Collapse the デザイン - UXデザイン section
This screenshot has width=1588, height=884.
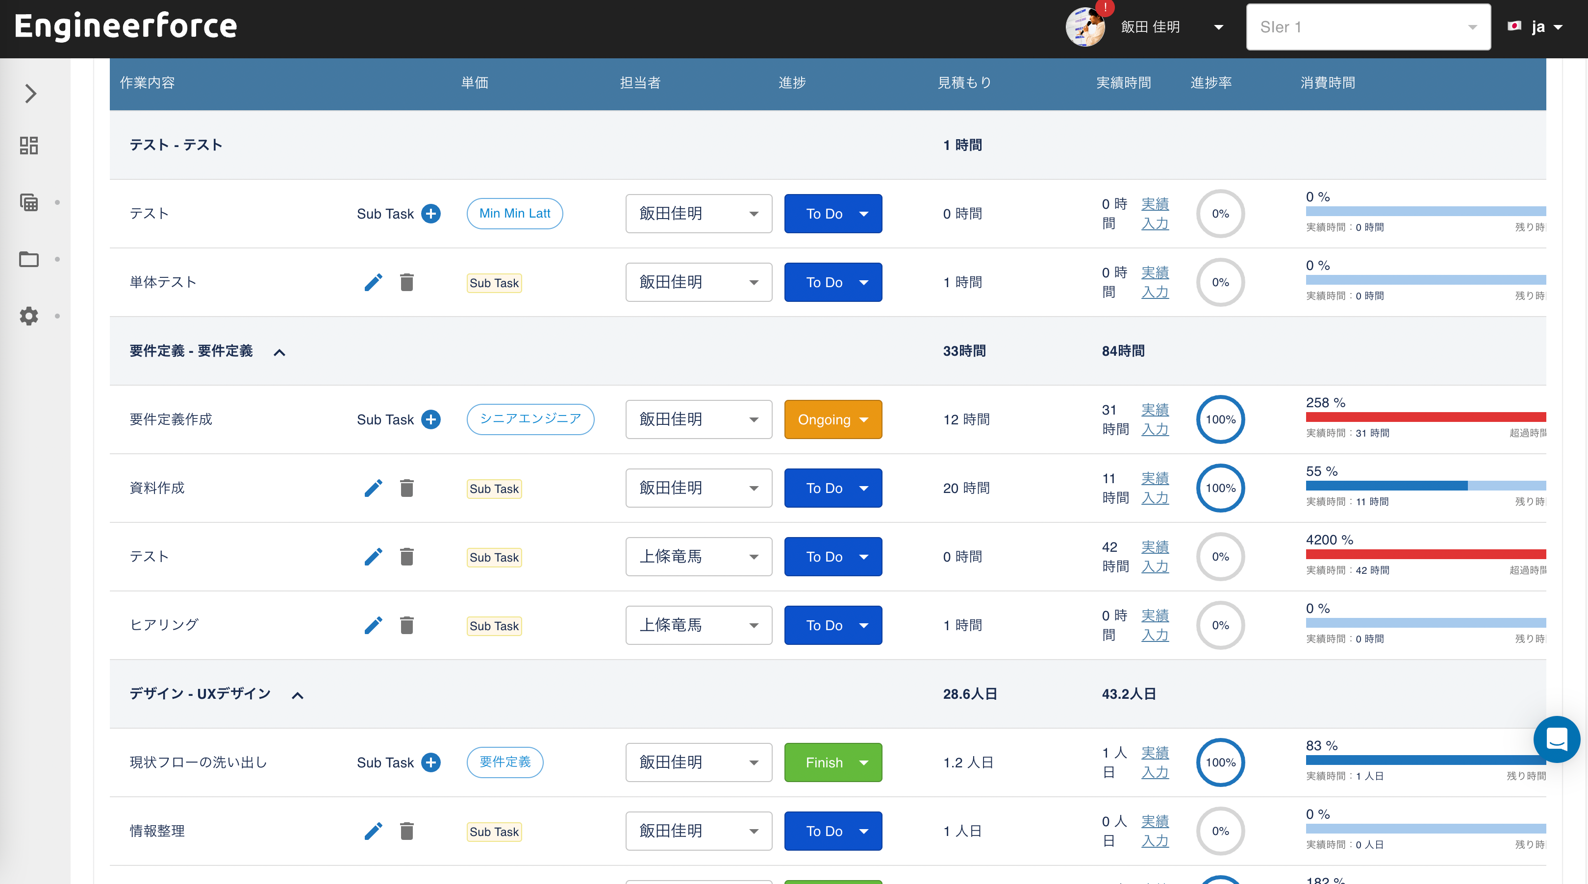point(298,695)
